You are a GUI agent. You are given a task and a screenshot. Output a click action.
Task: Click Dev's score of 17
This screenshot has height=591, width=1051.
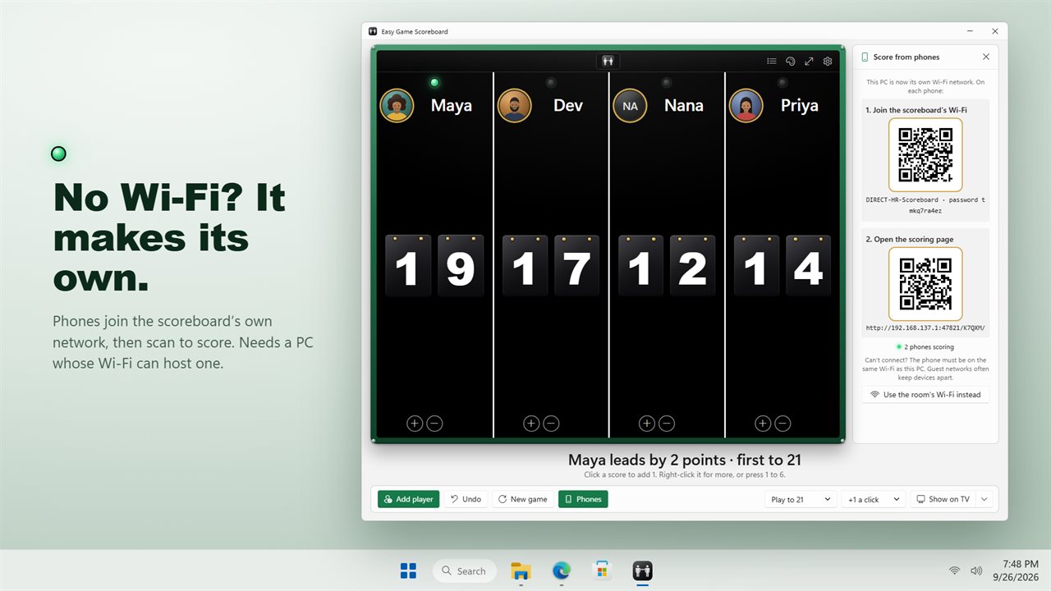click(x=551, y=266)
